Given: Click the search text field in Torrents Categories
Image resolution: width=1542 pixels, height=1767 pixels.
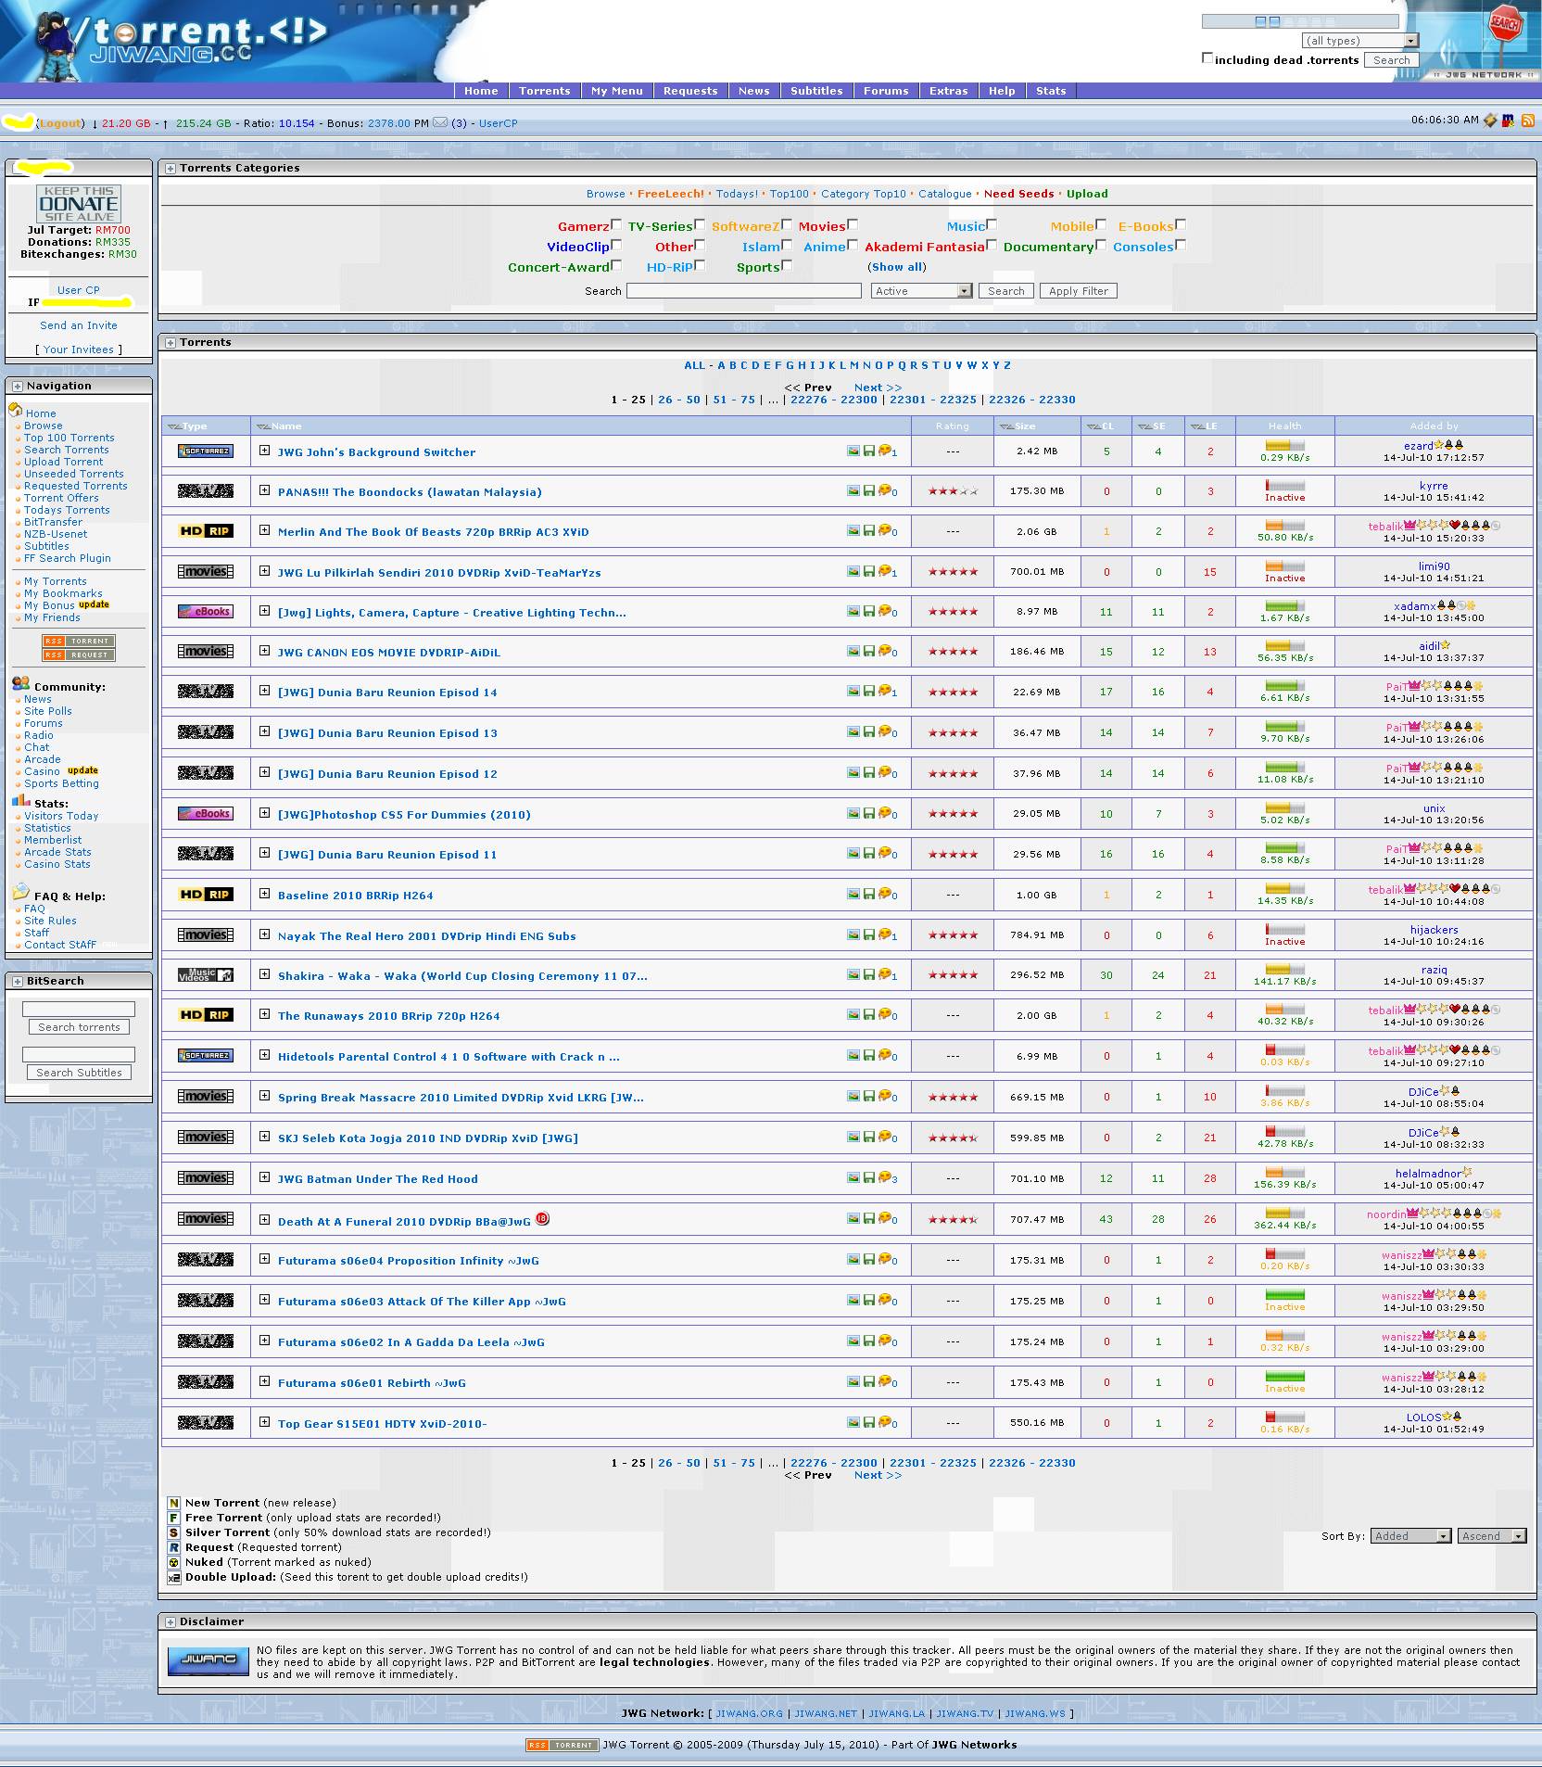Looking at the screenshot, I should (744, 291).
